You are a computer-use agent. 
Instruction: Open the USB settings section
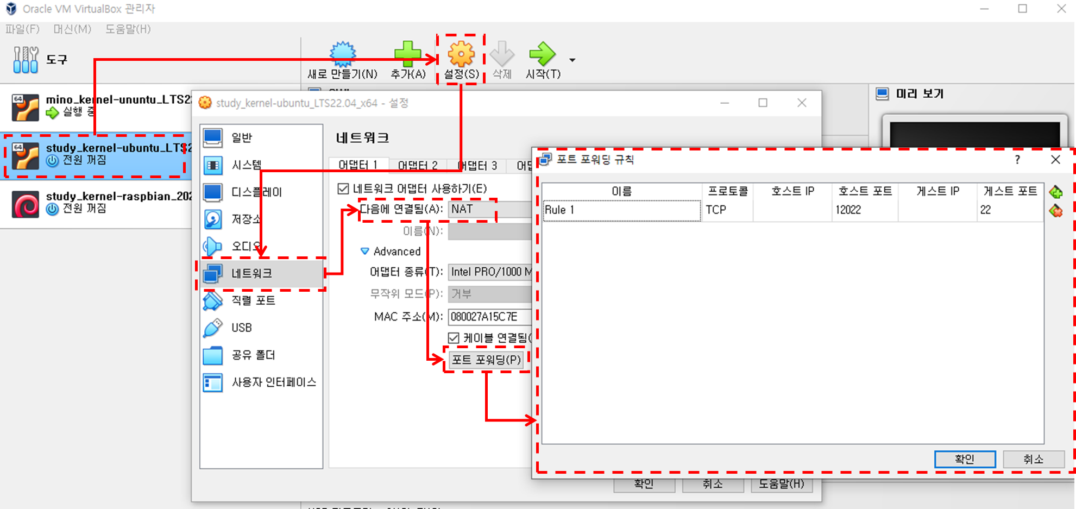[212, 328]
